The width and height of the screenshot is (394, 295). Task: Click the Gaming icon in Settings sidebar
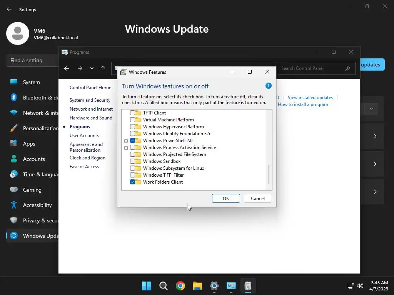pyautogui.click(x=14, y=189)
